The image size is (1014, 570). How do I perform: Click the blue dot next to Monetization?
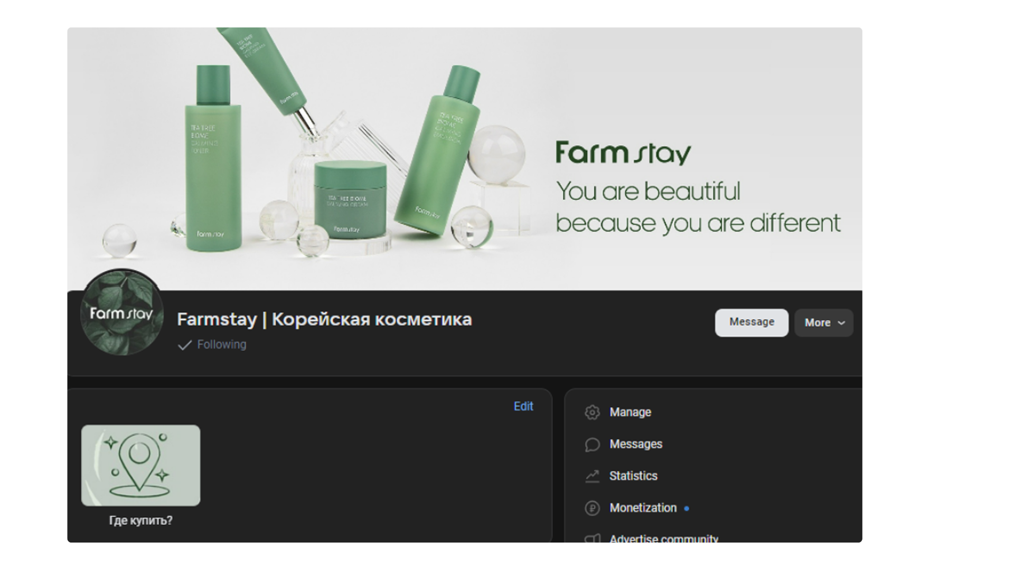click(x=687, y=509)
